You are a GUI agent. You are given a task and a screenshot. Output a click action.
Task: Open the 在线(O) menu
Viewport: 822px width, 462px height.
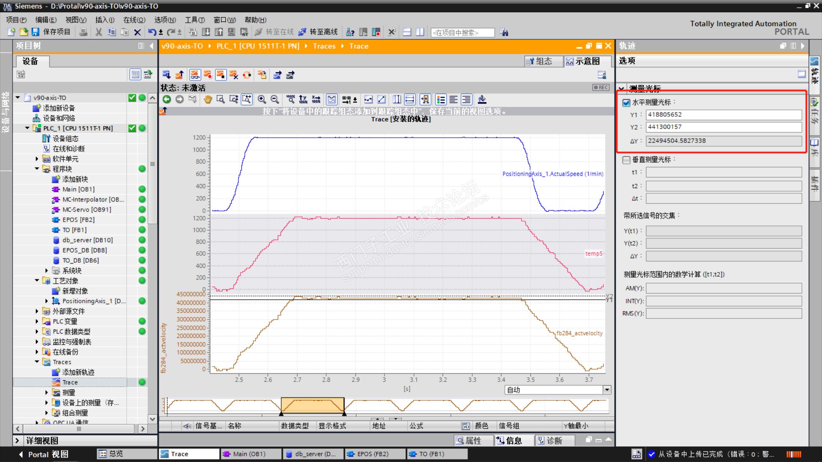coord(134,20)
